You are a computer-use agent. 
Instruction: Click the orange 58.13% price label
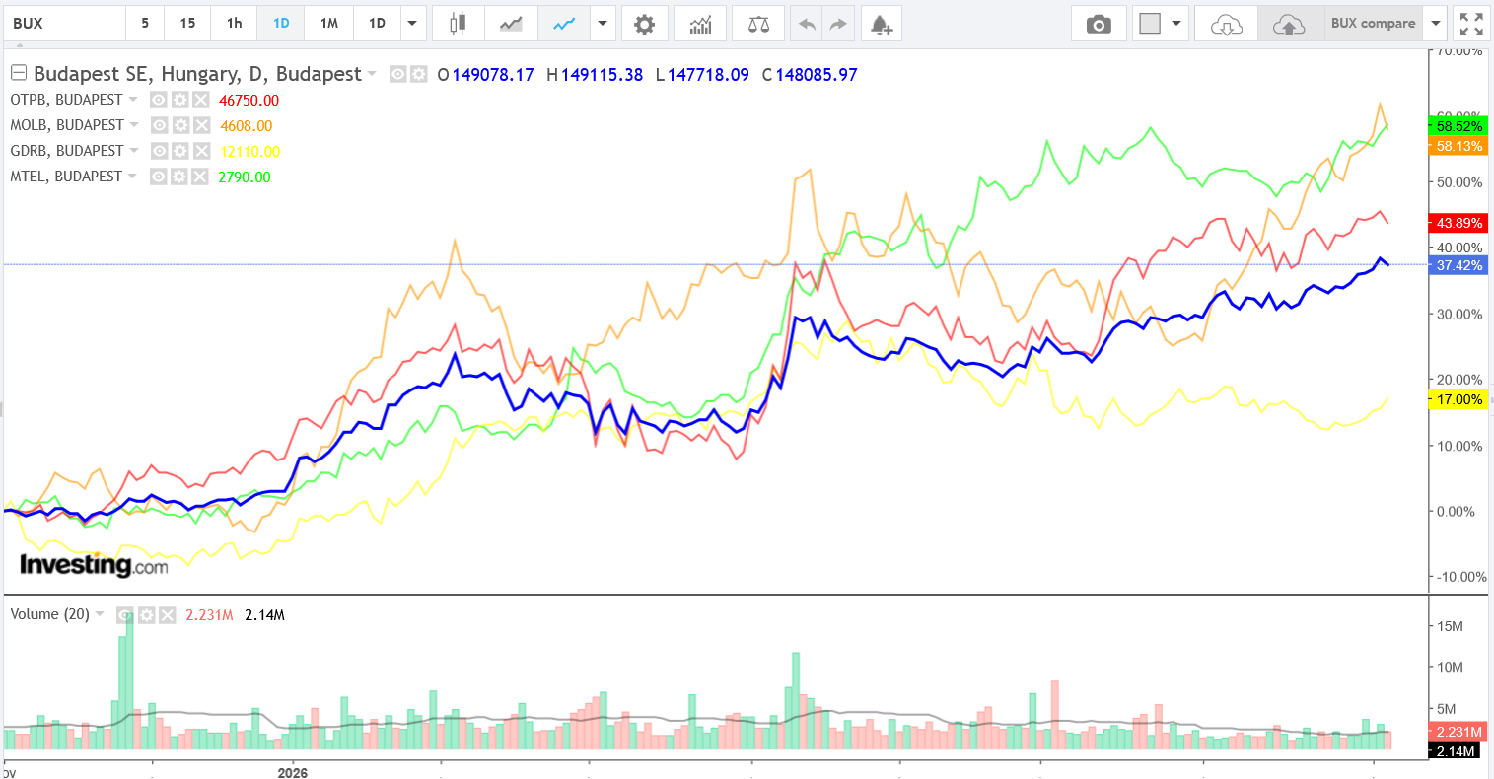[1459, 146]
